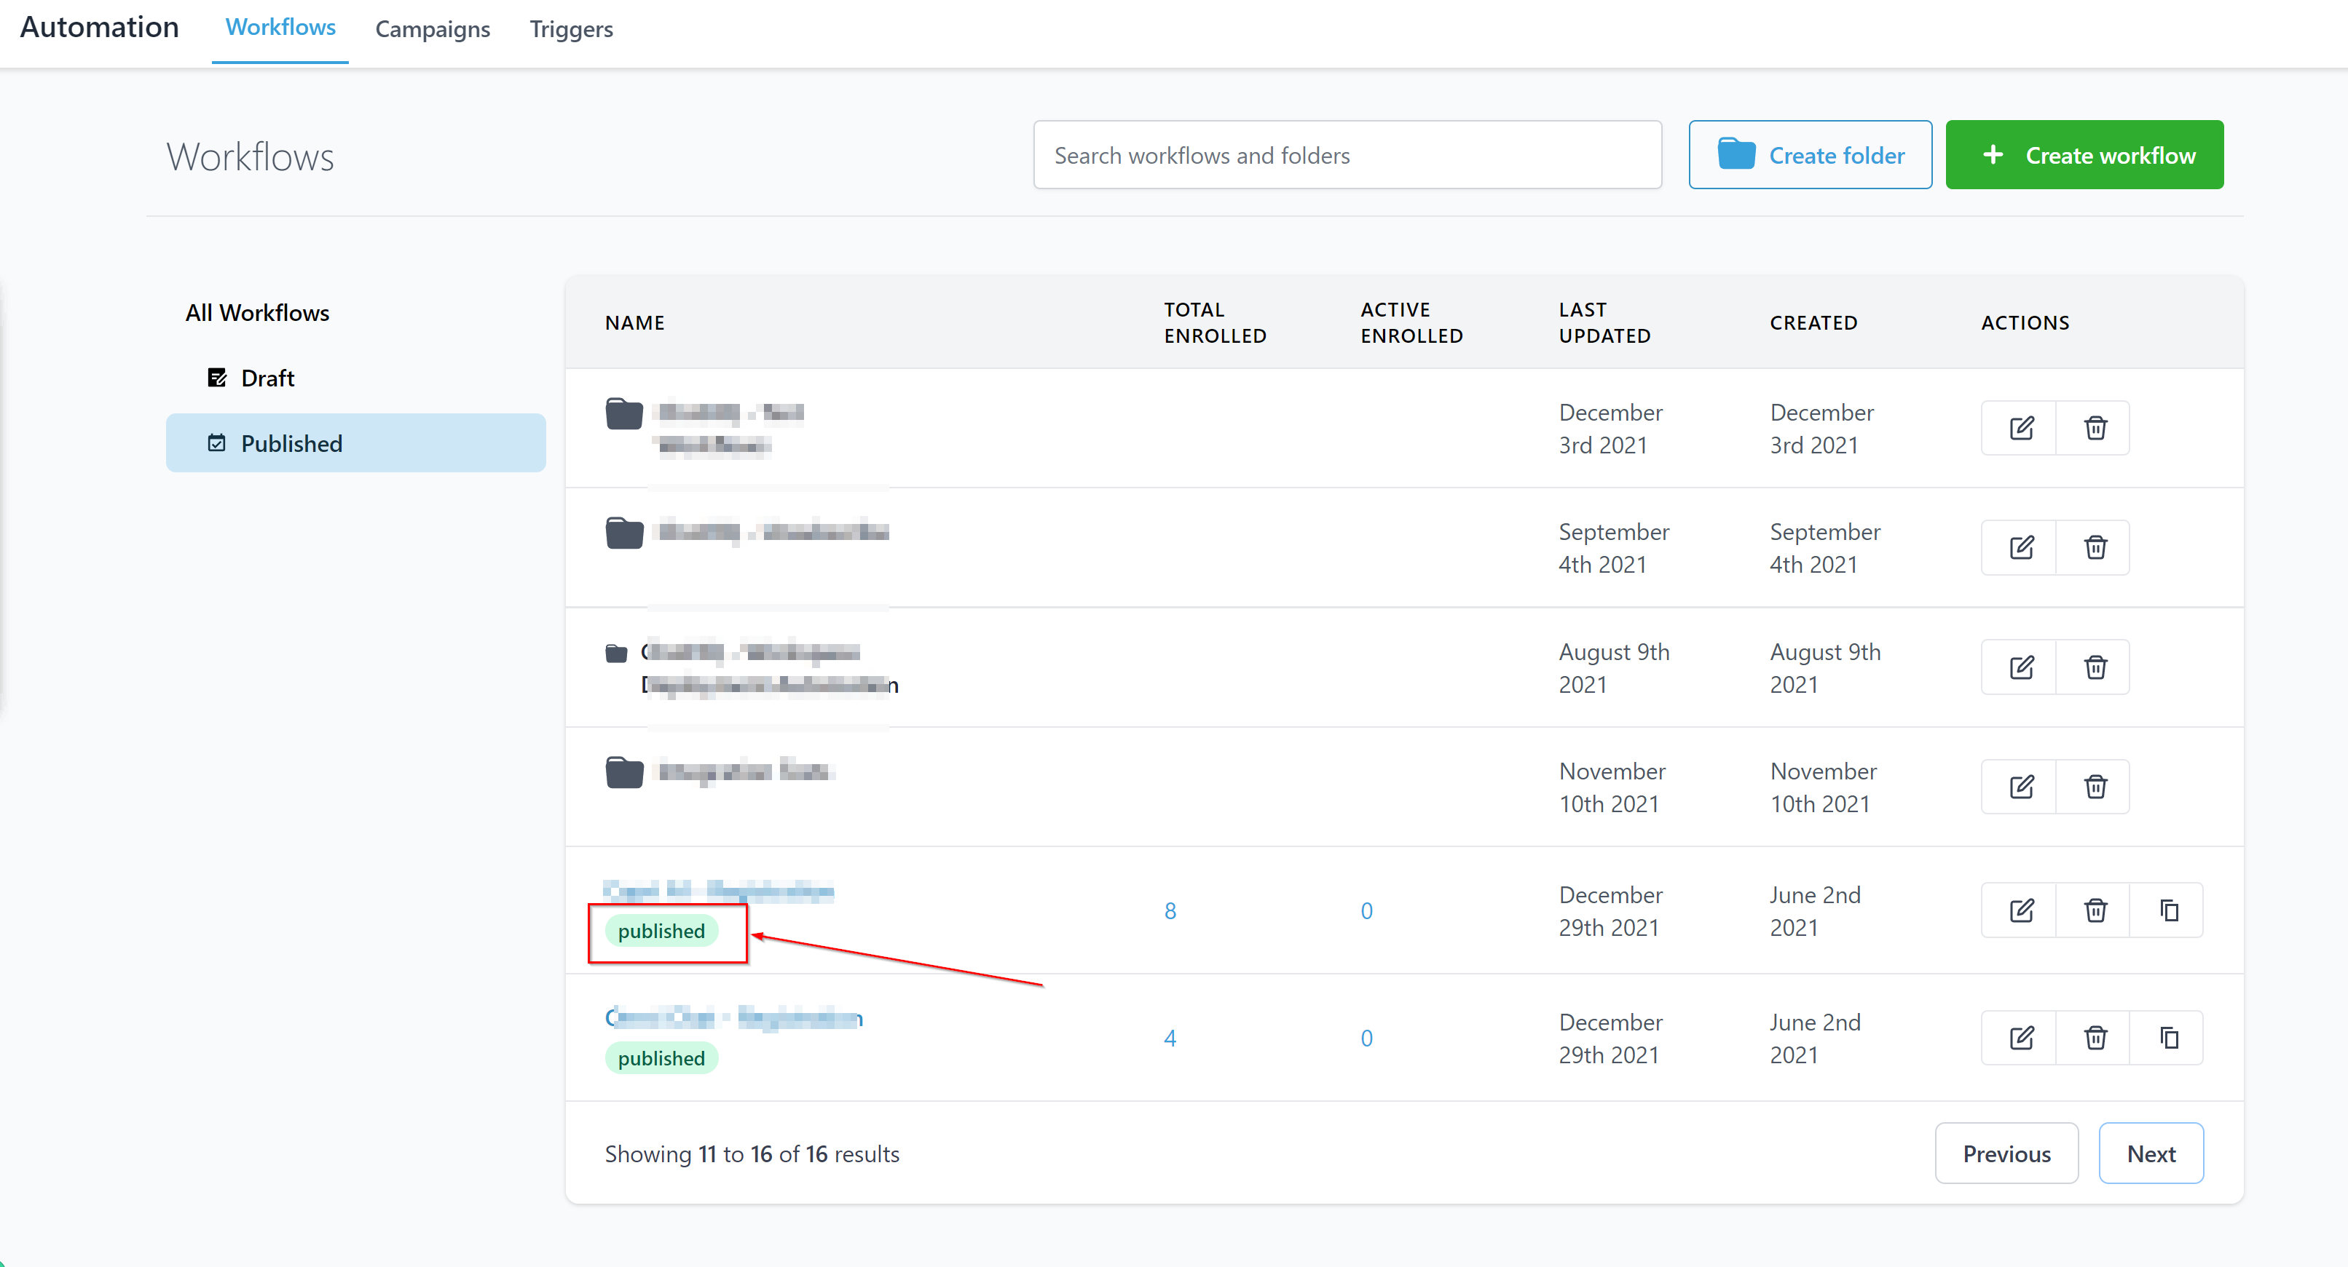The image size is (2348, 1267).
Task: Filter by Draft workflows
Action: pos(267,378)
